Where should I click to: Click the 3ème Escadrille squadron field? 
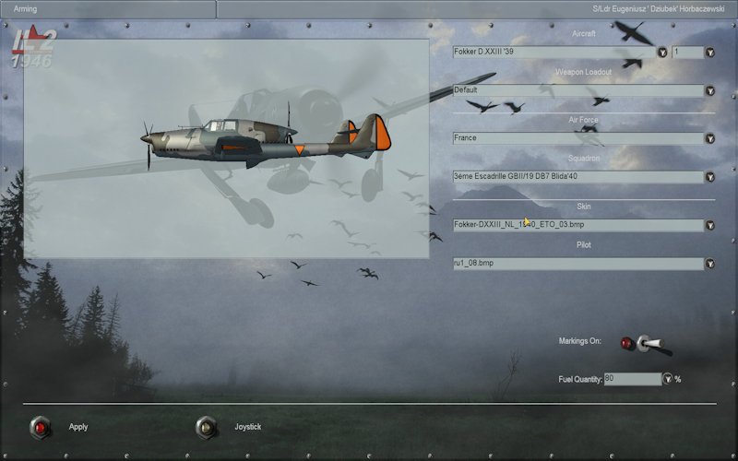(578, 177)
